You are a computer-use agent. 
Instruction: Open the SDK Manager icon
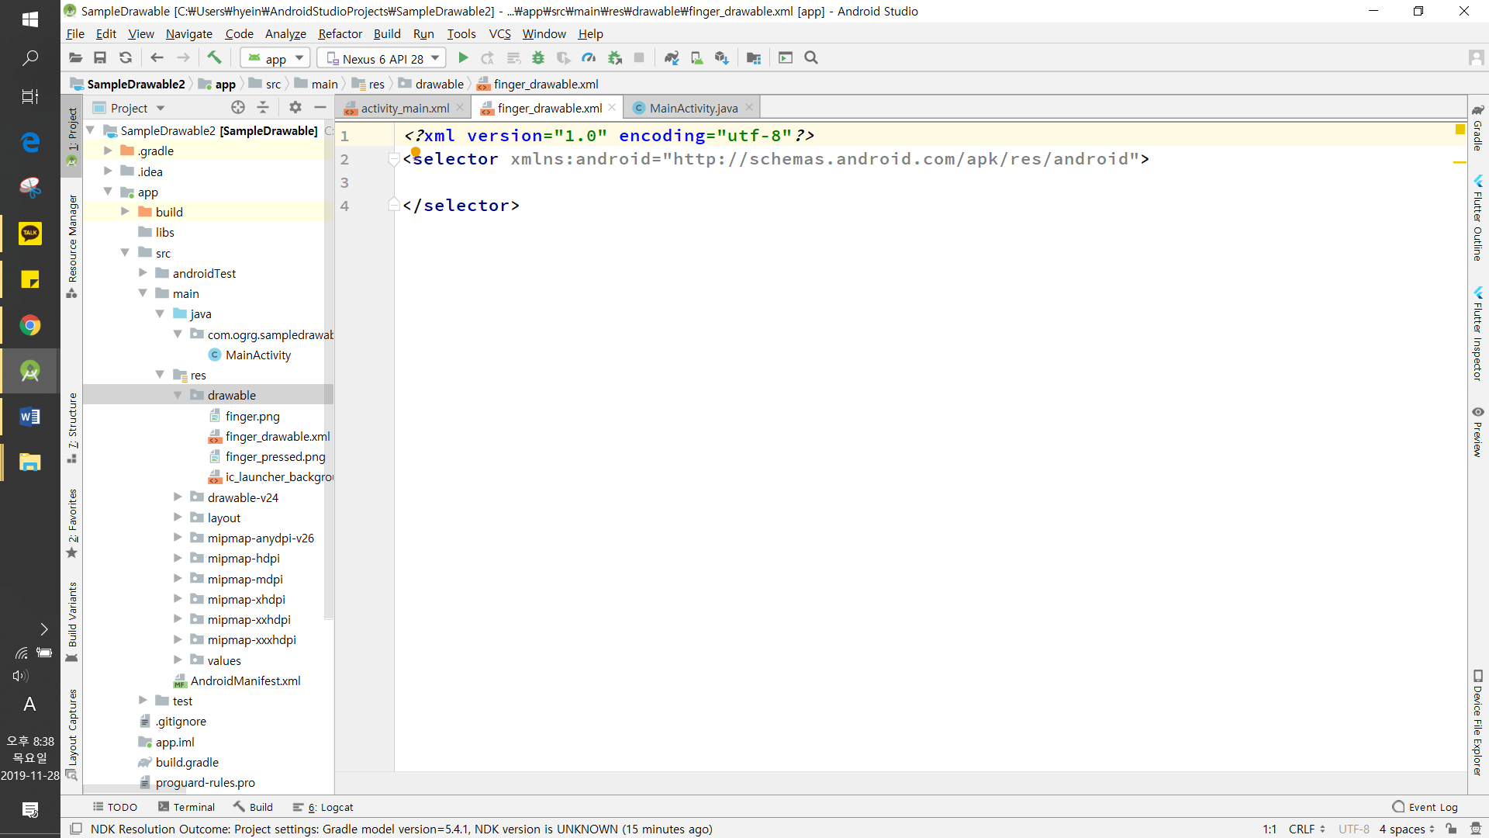point(722,58)
